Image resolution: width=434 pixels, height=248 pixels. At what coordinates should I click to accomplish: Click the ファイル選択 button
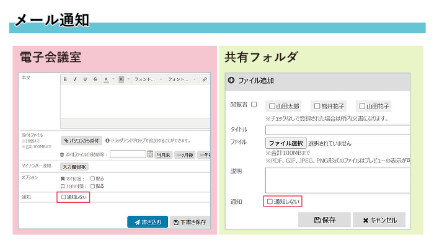tap(285, 143)
